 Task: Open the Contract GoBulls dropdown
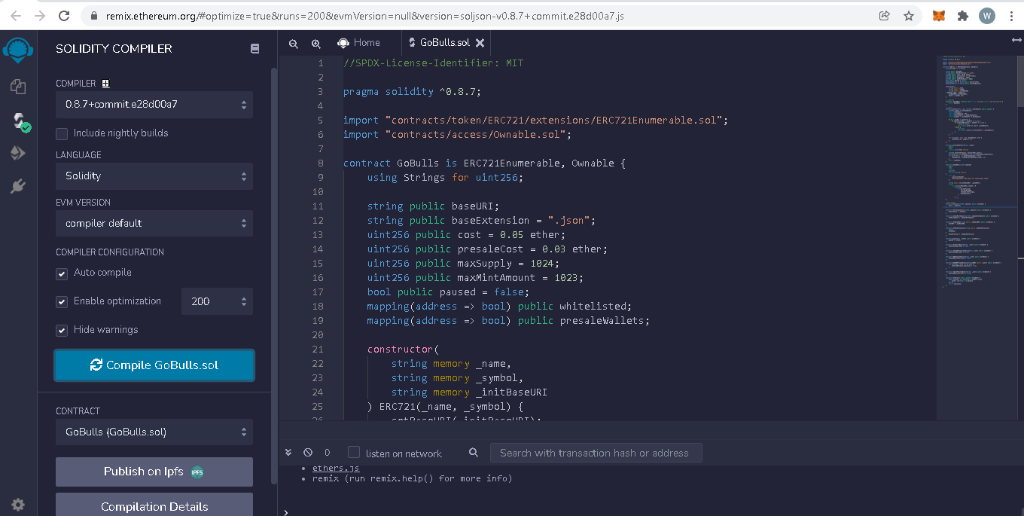click(x=154, y=432)
